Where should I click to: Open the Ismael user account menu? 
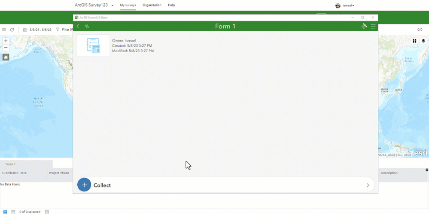coord(348,6)
